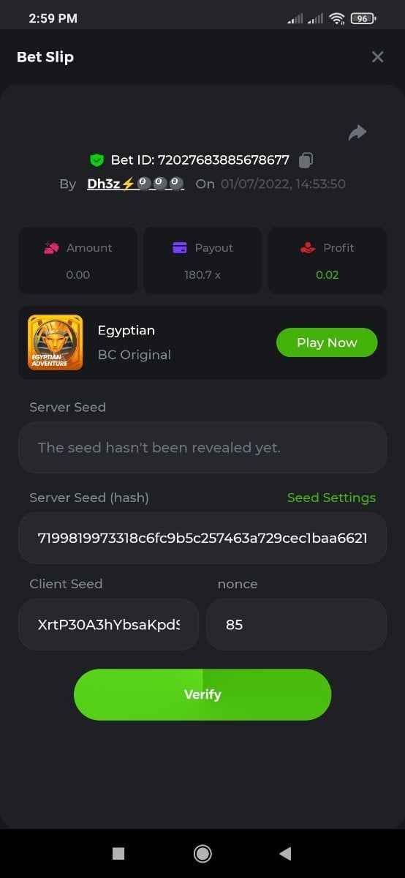Close the Bet Slip panel
Image resolution: width=405 pixels, height=878 pixels.
click(377, 57)
